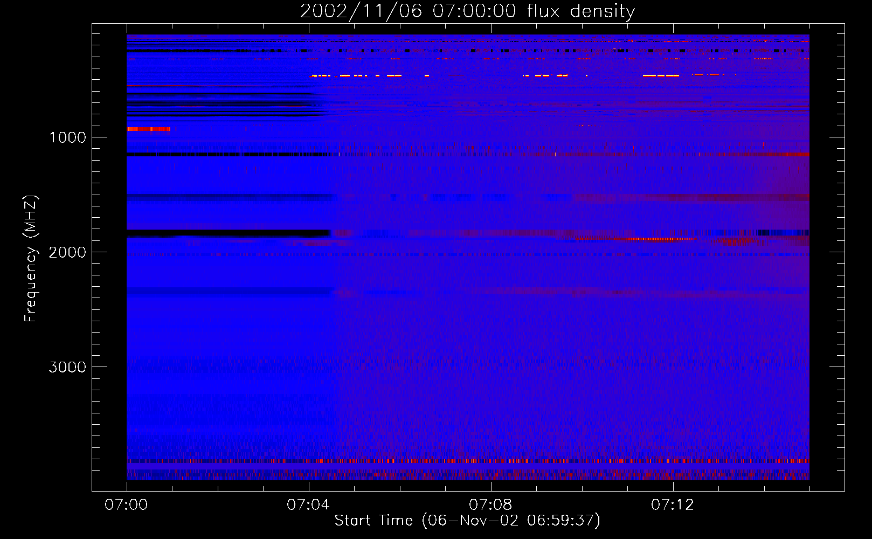The width and height of the screenshot is (872, 539).
Task: Click the 07:12 time tick label
Action: (673, 505)
